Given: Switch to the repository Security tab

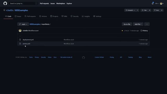Looking at the screenshot, I should (x=75, y=16).
